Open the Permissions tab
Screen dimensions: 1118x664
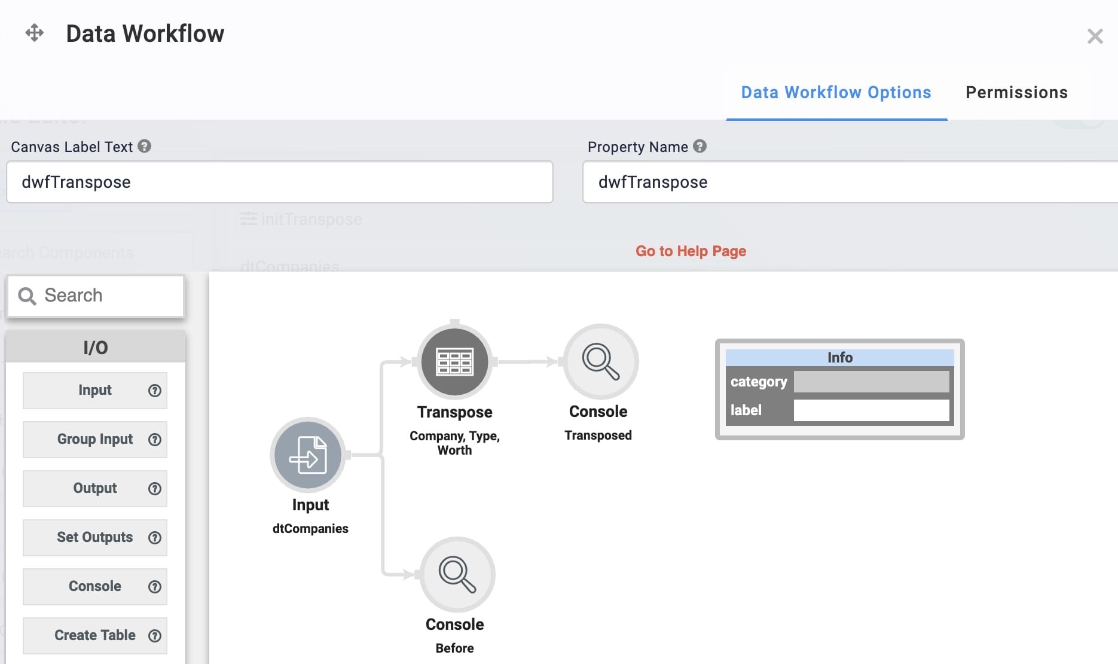1016,93
